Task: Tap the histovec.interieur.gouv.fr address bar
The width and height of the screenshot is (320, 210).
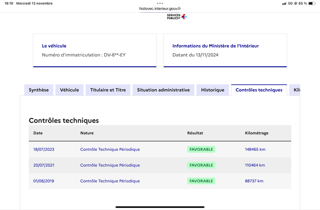Action: pos(160,8)
